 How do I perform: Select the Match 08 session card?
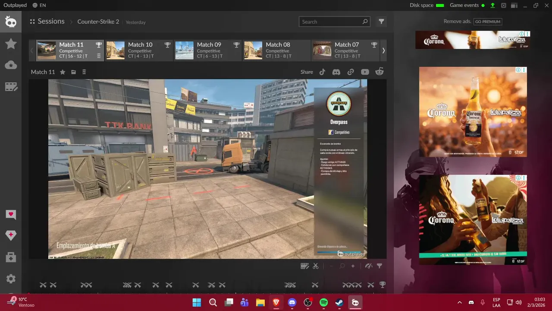[x=277, y=51]
